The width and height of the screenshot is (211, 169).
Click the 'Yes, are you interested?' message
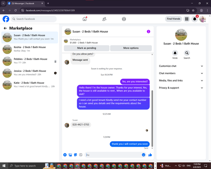(135, 82)
